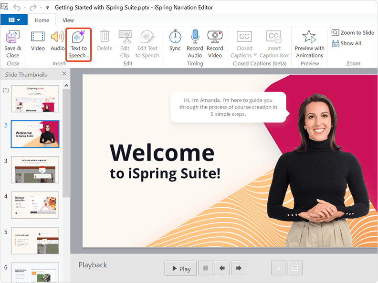
Task: Redo the last action
Action: click(x=33, y=8)
